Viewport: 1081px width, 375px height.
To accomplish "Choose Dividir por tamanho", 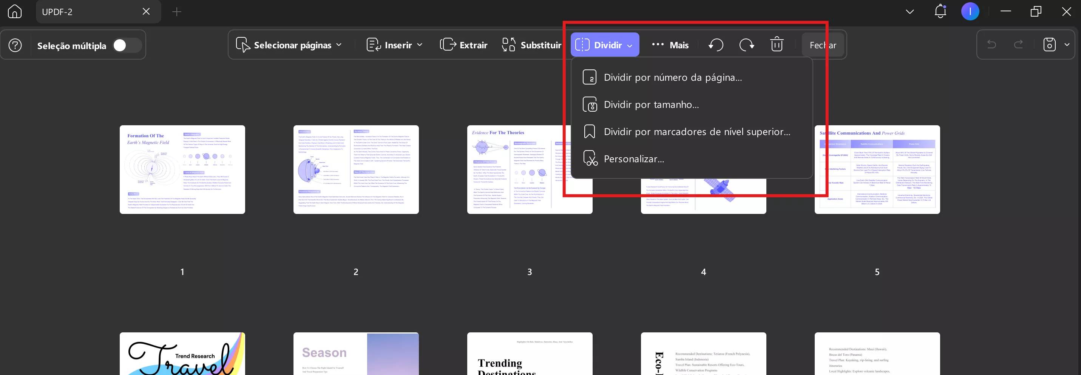I will [692, 105].
